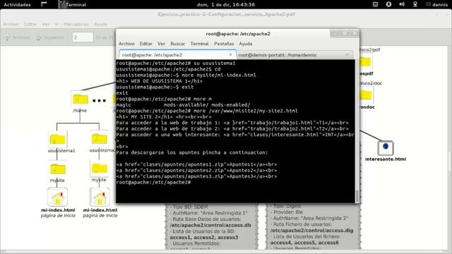Click the PDF viewer window title
Viewport: 452px width, 254px height.
coord(226,14)
